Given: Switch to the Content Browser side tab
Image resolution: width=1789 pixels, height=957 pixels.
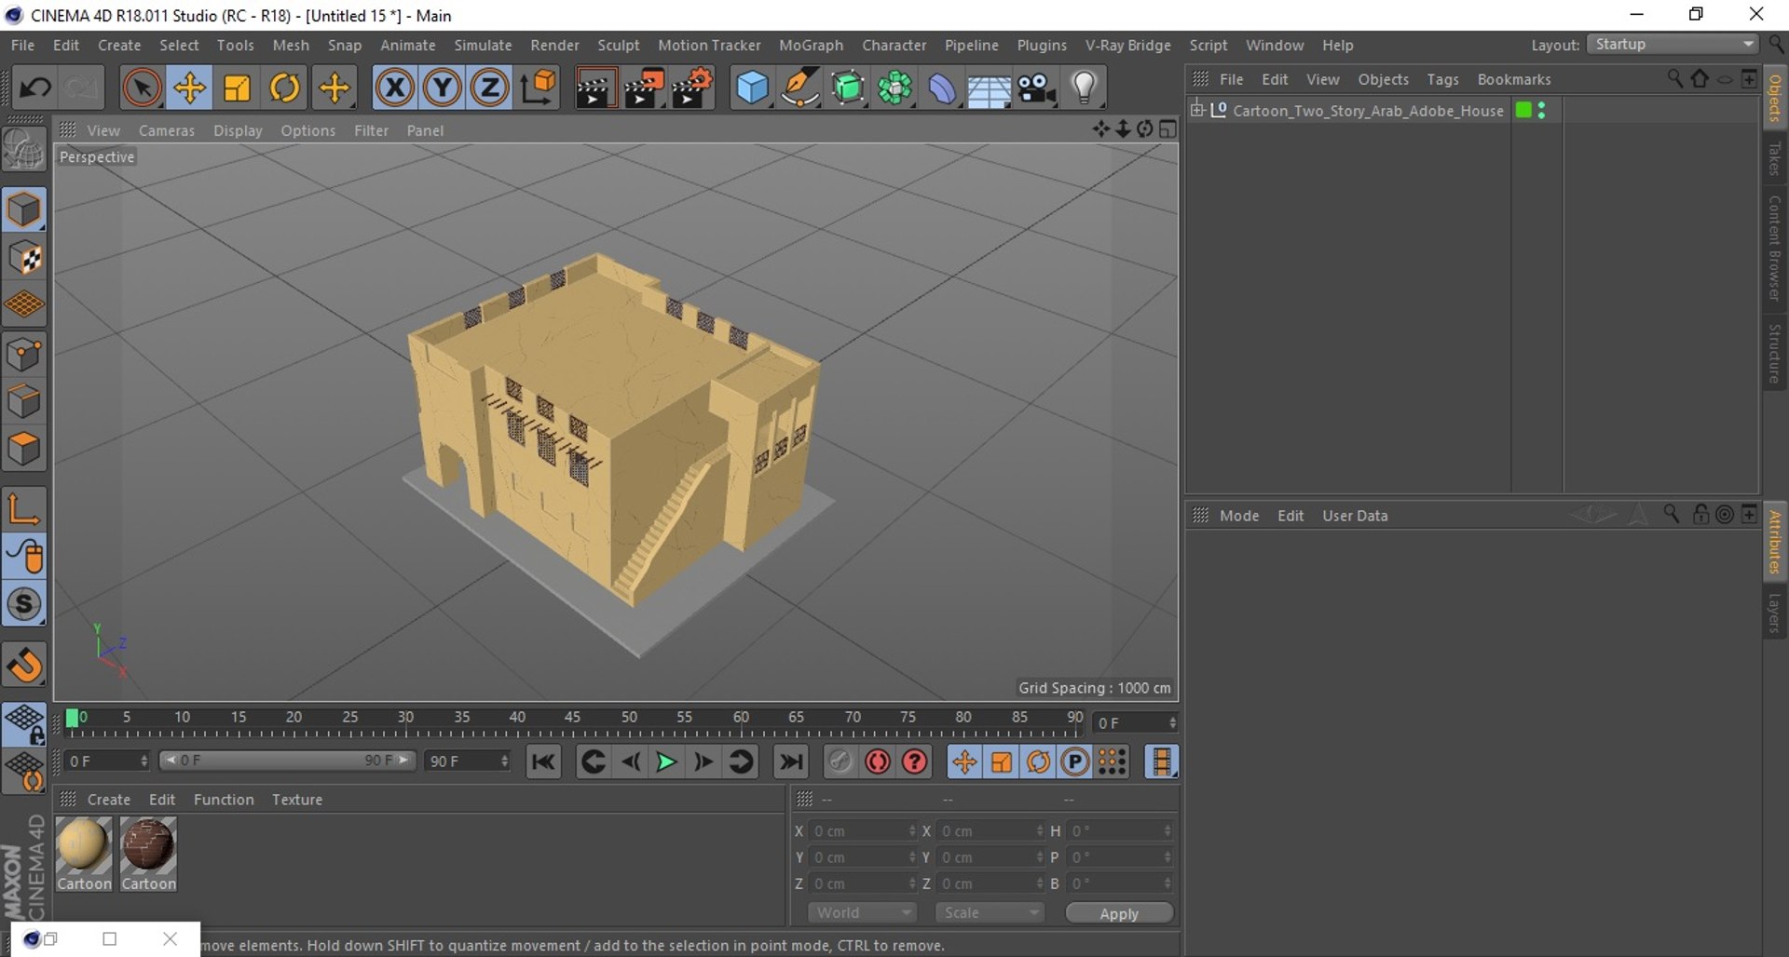Looking at the screenshot, I should click(1775, 248).
